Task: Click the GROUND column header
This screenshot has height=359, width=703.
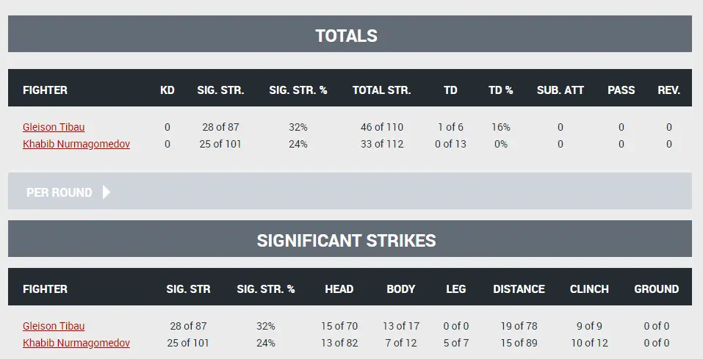Action: click(657, 289)
